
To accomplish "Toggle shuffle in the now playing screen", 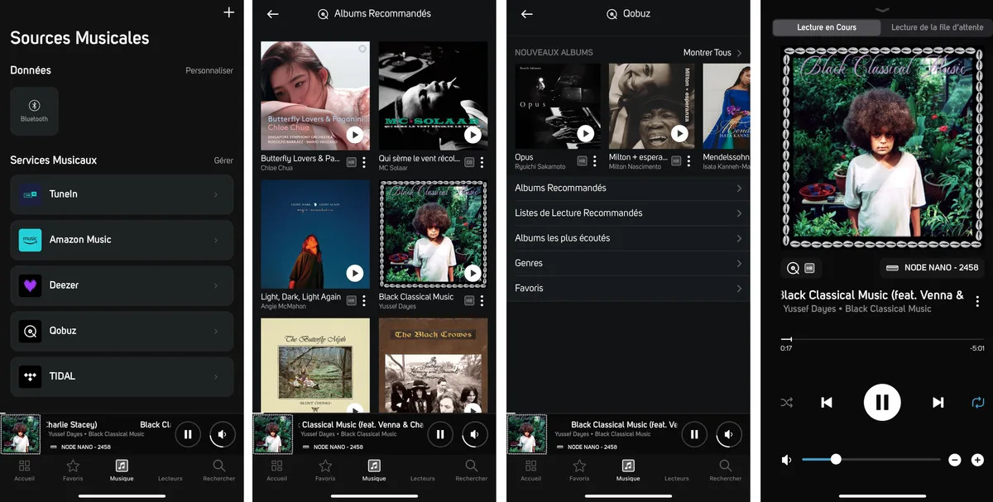I will pyautogui.click(x=786, y=403).
